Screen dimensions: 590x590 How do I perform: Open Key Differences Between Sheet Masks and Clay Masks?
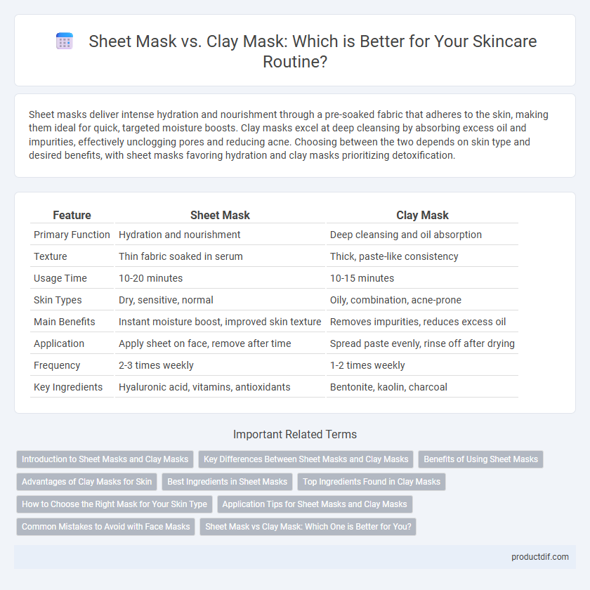coord(306,459)
